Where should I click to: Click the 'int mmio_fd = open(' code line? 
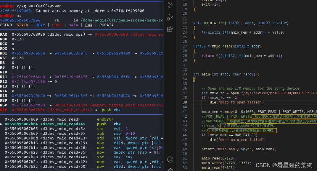(x=259, y=93)
